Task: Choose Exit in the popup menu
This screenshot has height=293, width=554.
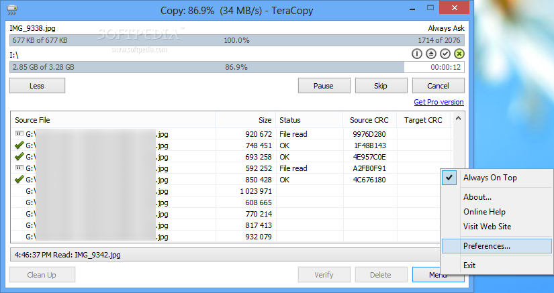Action: [497, 266]
